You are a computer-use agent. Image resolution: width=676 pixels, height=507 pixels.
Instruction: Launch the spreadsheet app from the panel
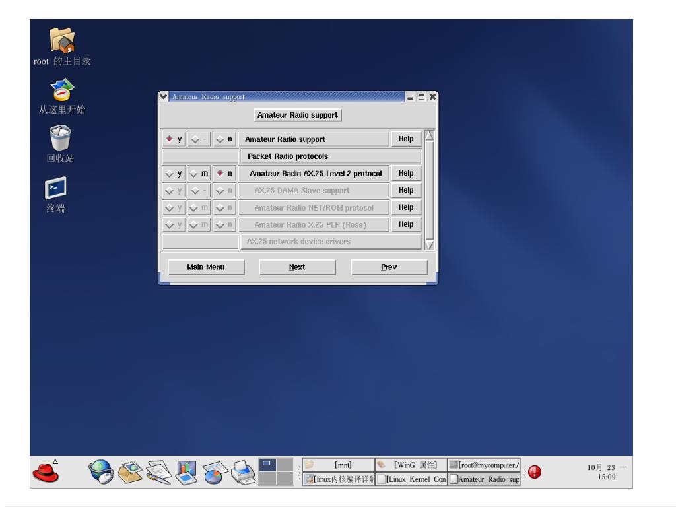pos(215,473)
